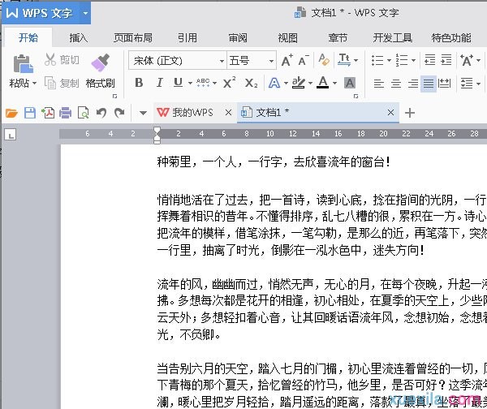Open font dialog launcher in ribbon

click(x=356, y=97)
